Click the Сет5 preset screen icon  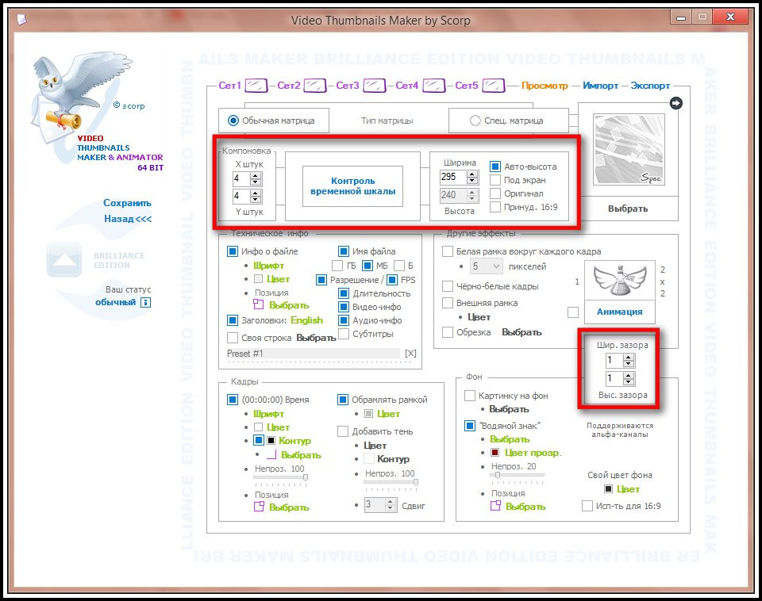tap(493, 86)
